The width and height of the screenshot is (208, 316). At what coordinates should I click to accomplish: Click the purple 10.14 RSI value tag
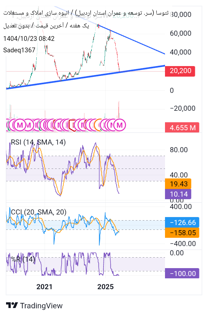(178, 194)
